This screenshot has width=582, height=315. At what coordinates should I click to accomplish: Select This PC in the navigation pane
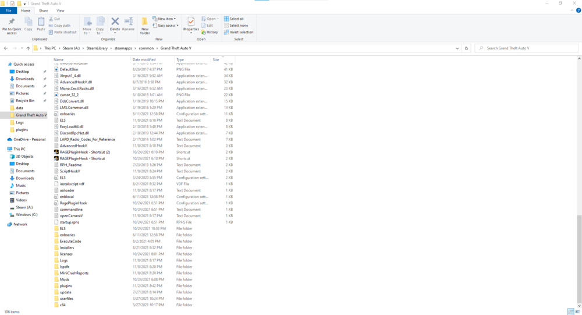19,149
